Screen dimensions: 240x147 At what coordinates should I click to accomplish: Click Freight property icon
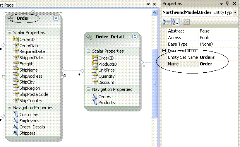(16, 63)
